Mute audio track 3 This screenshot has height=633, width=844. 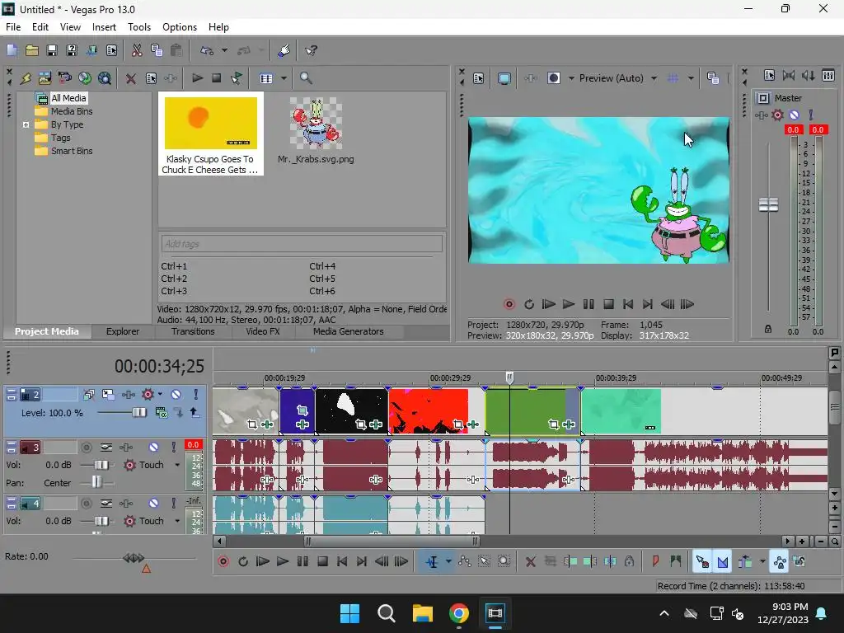click(153, 448)
